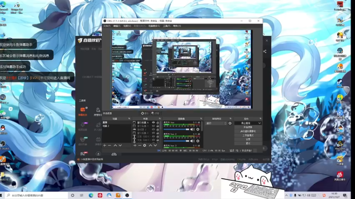This screenshot has width=355, height=199.
Task: Toggle lock on 窗口采集 2 source
Action: pyautogui.click(x=158, y=133)
